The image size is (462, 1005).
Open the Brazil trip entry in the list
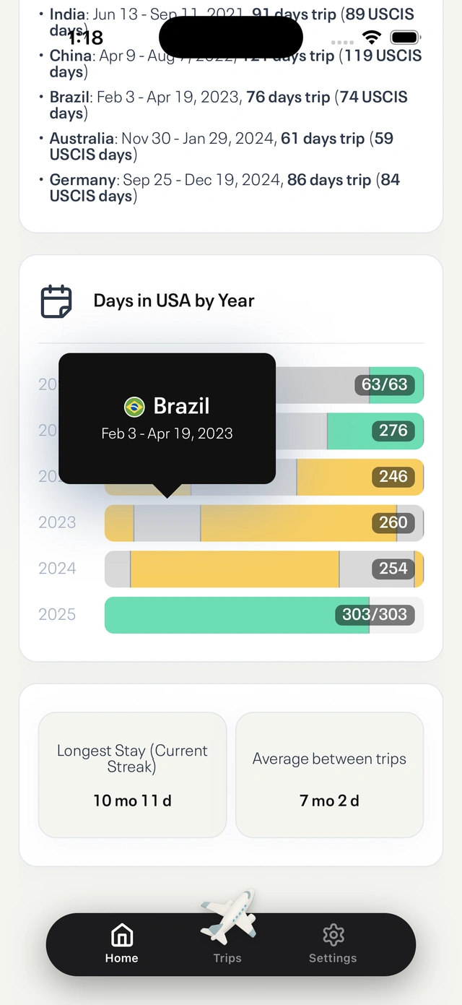pyautogui.click(x=217, y=105)
